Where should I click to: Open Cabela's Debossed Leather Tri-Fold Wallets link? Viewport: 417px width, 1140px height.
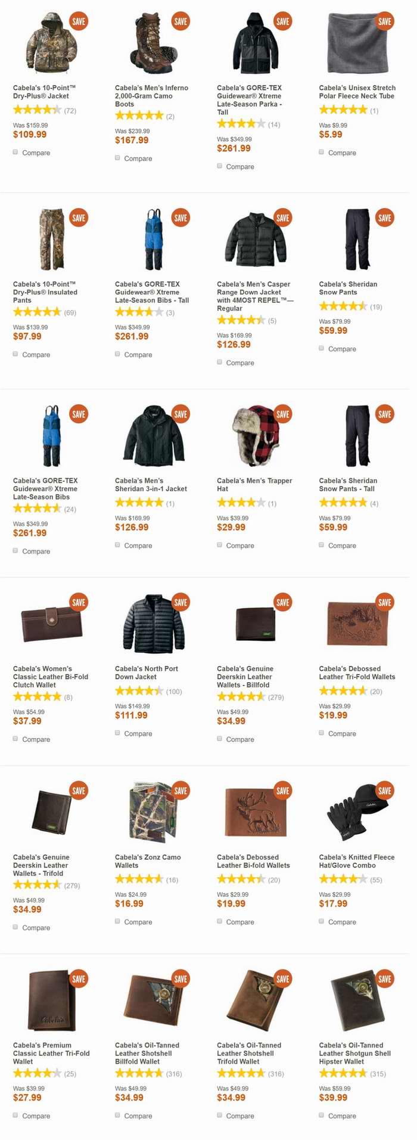coord(357,673)
